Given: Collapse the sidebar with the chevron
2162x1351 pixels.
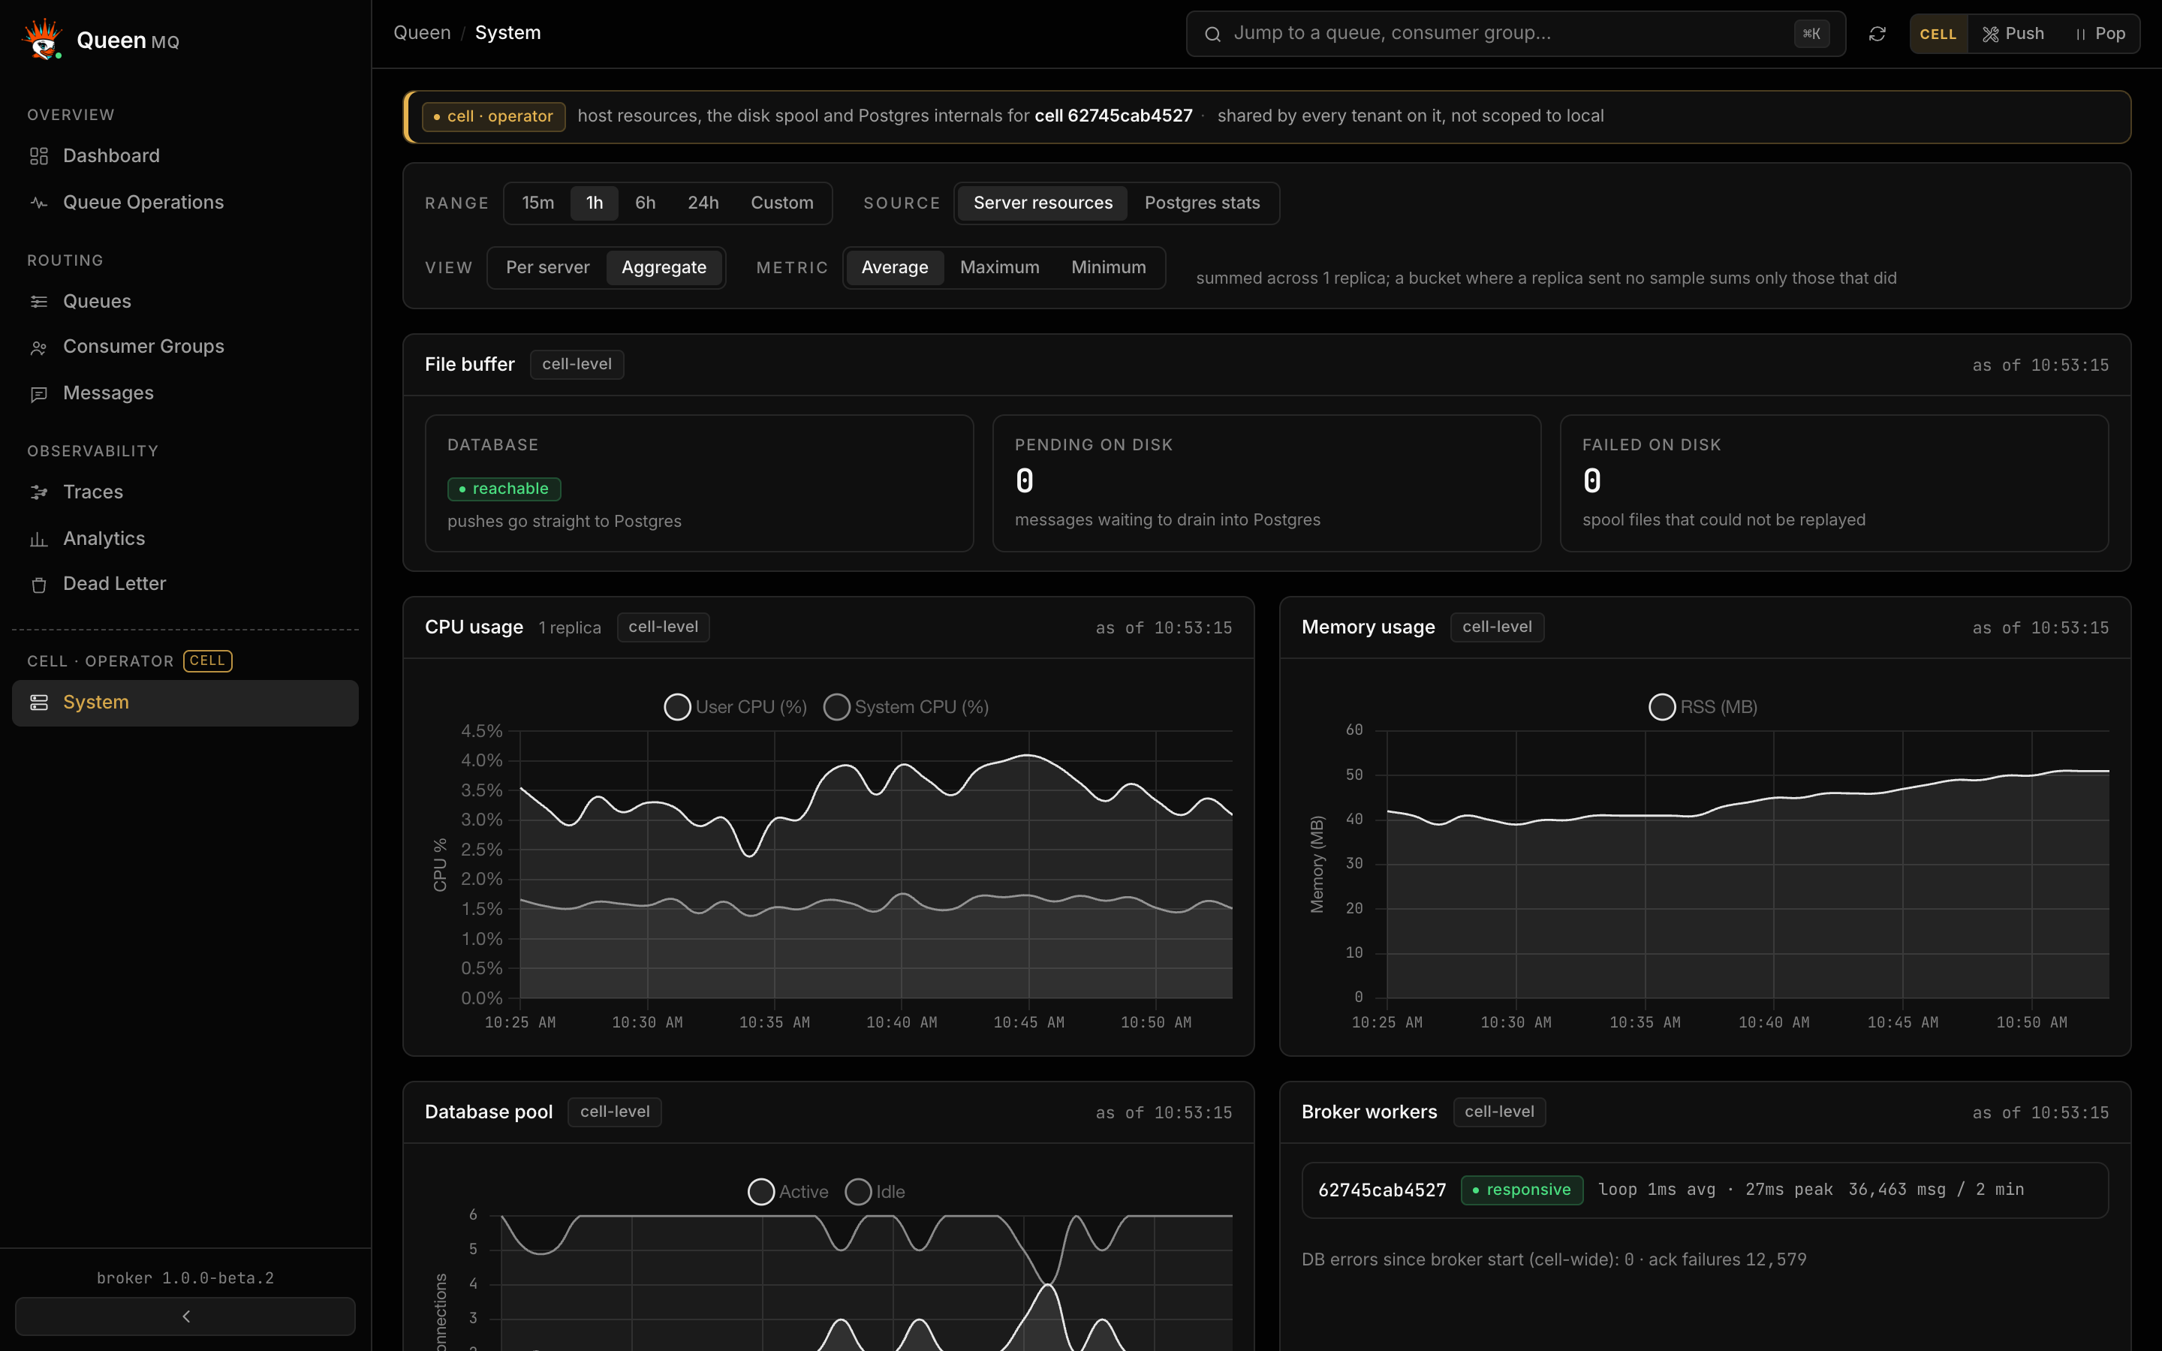Looking at the screenshot, I should pyautogui.click(x=185, y=1316).
